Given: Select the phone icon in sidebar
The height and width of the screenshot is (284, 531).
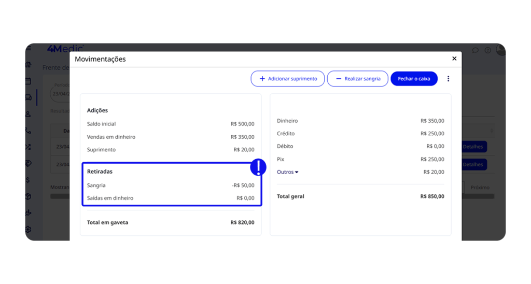Looking at the screenshot, I should click(29, 131).
